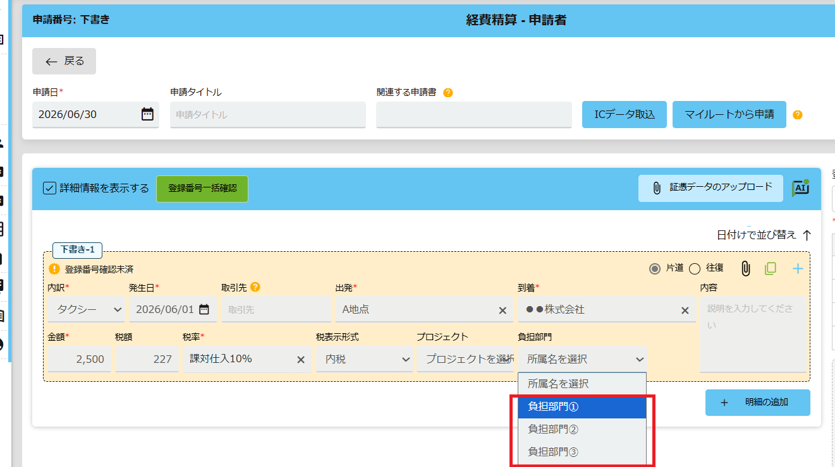Click the 取引先 input field

coord(276,309)
